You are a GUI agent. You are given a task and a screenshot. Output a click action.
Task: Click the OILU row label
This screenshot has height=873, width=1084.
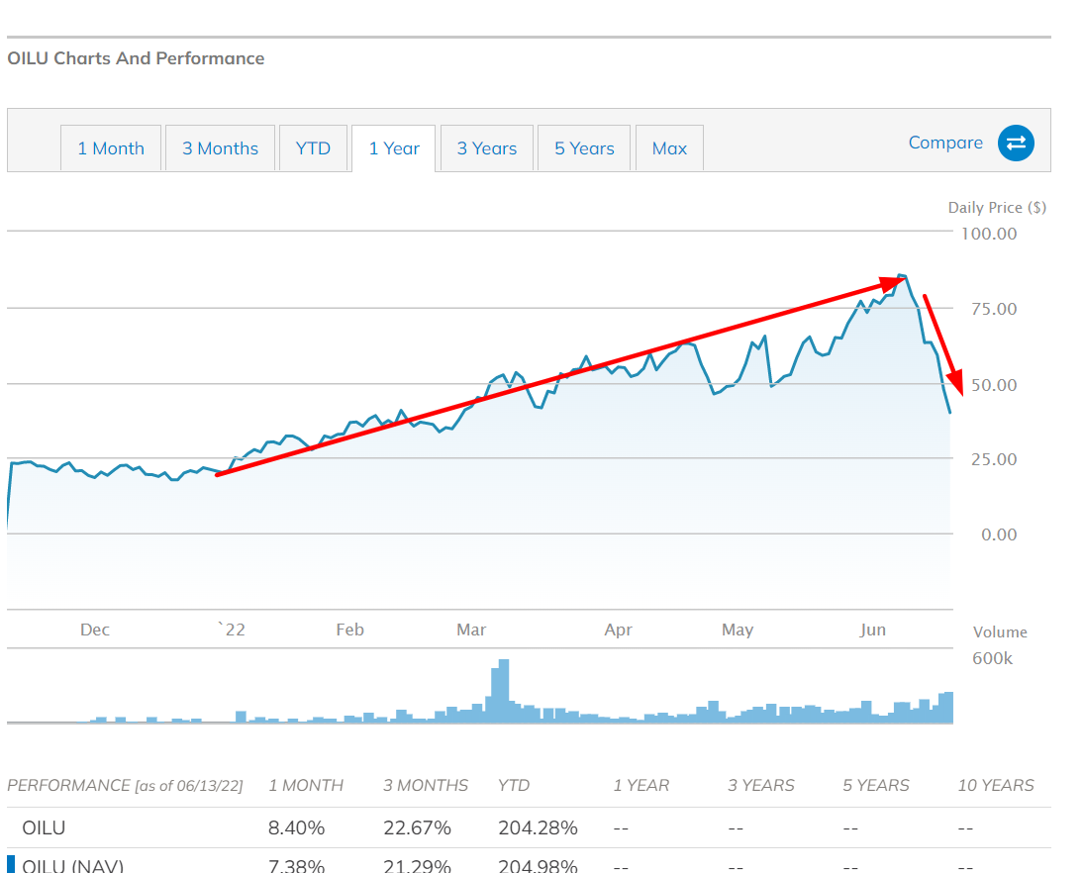tap(44, 827)
